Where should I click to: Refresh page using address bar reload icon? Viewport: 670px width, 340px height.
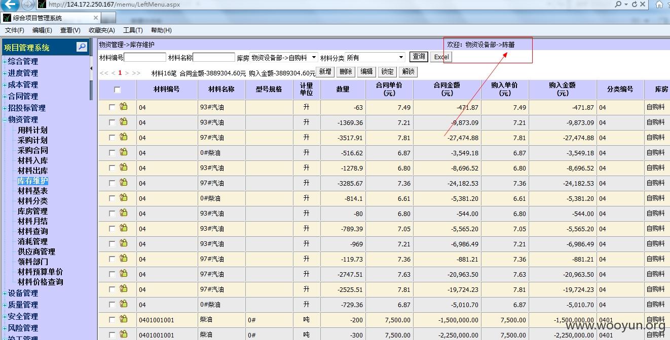pos(634,4)
